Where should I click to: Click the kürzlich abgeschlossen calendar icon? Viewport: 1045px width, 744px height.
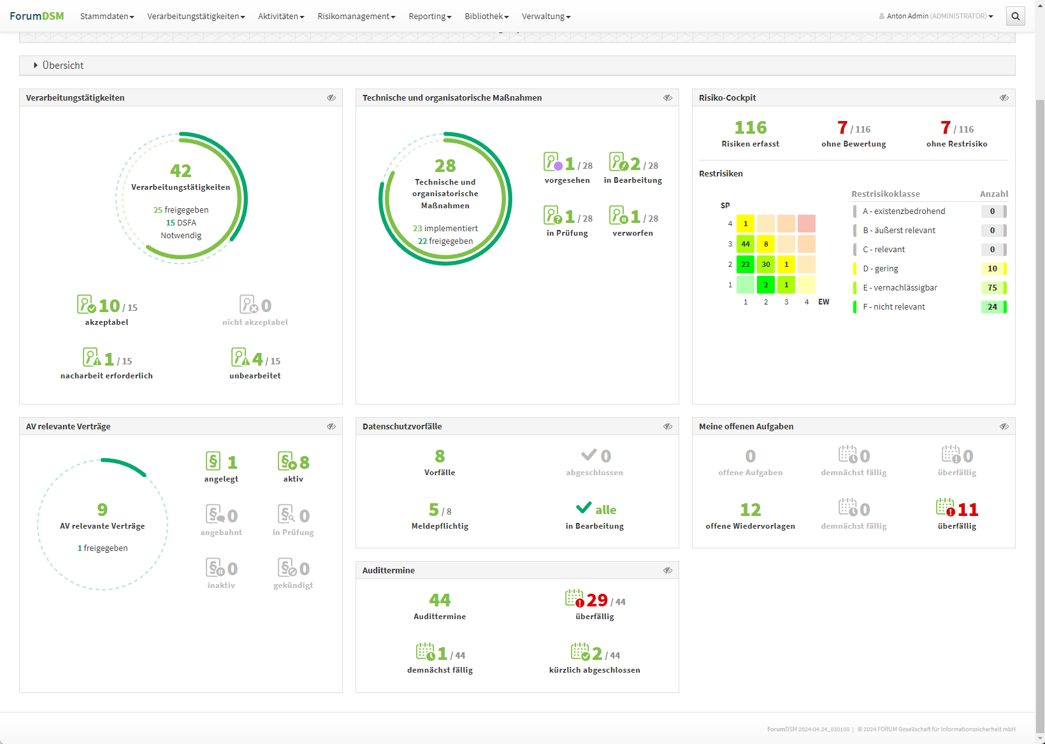580,652
